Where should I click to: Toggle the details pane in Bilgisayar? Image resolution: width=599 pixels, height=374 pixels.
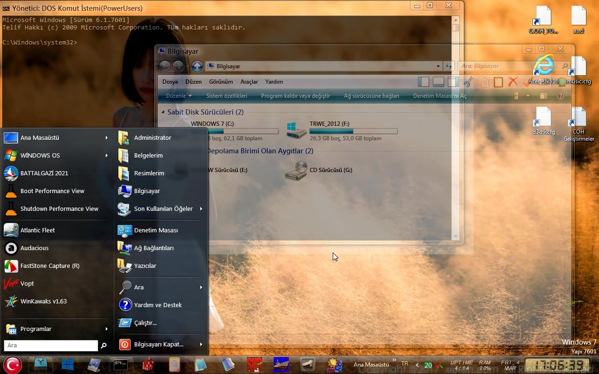(x=438, y=82)
